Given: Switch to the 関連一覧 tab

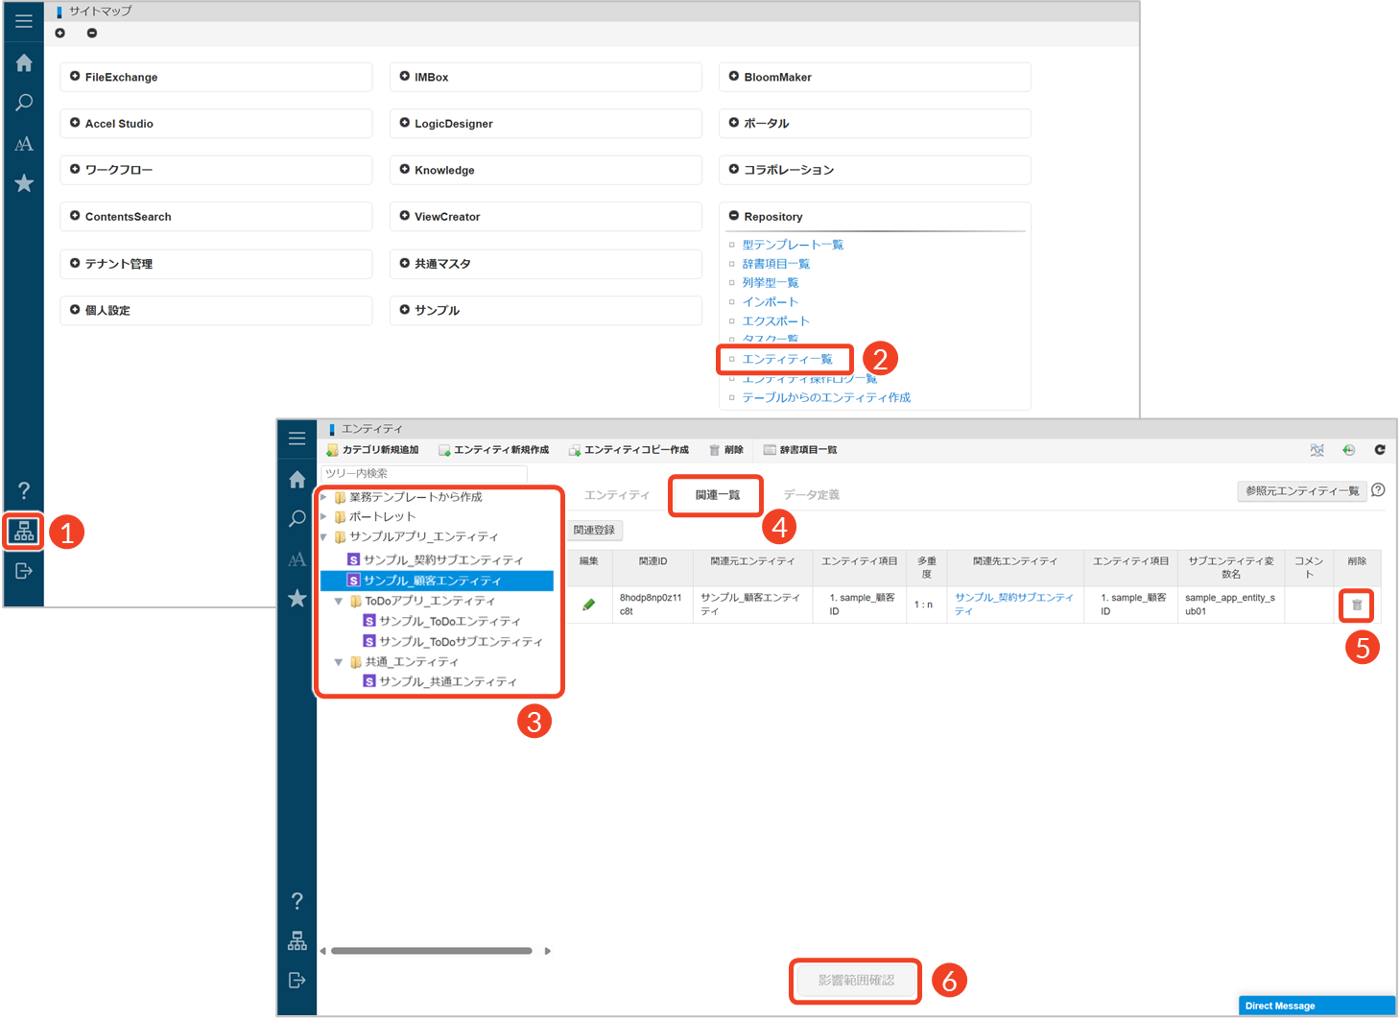Looking at the screenshot, I should click(x=717, y=495).
